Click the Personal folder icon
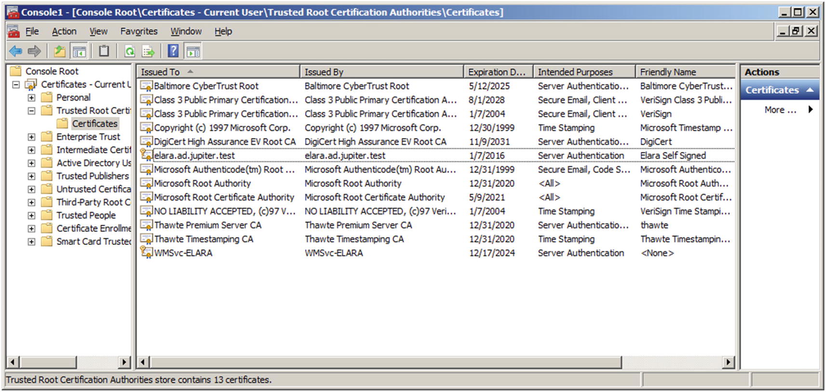Screen dimensions: 826x392 point(47,97)
